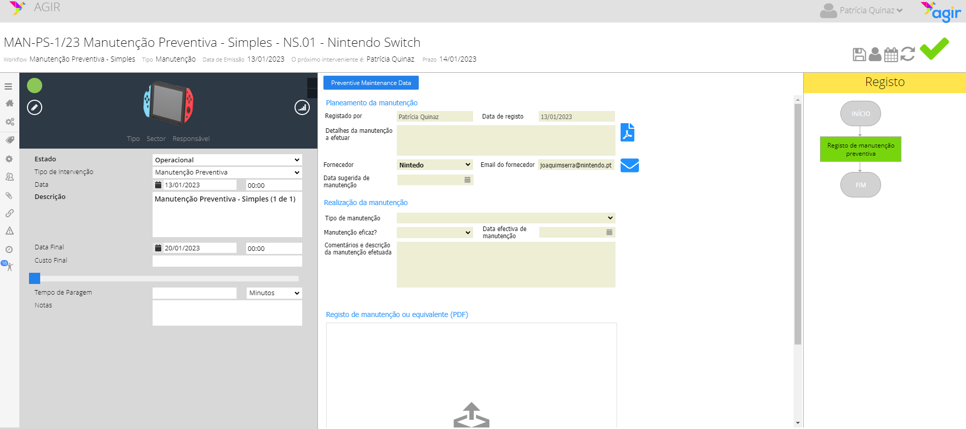Open the single gear settings sidebar icon
966x429 pixels.
(x=9, y=159)
